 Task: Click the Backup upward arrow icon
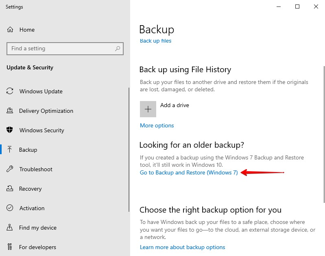click(x=9, y=150)
